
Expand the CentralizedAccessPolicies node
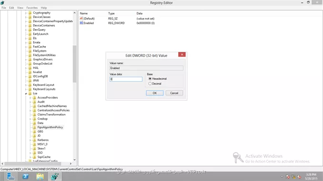(30, 111)
